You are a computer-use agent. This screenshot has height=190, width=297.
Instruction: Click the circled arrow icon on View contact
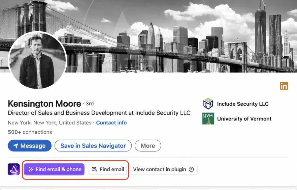[x=191, y=169]
